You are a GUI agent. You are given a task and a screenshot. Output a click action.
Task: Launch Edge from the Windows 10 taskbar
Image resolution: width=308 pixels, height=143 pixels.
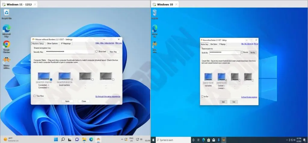[x=204, y=140]
